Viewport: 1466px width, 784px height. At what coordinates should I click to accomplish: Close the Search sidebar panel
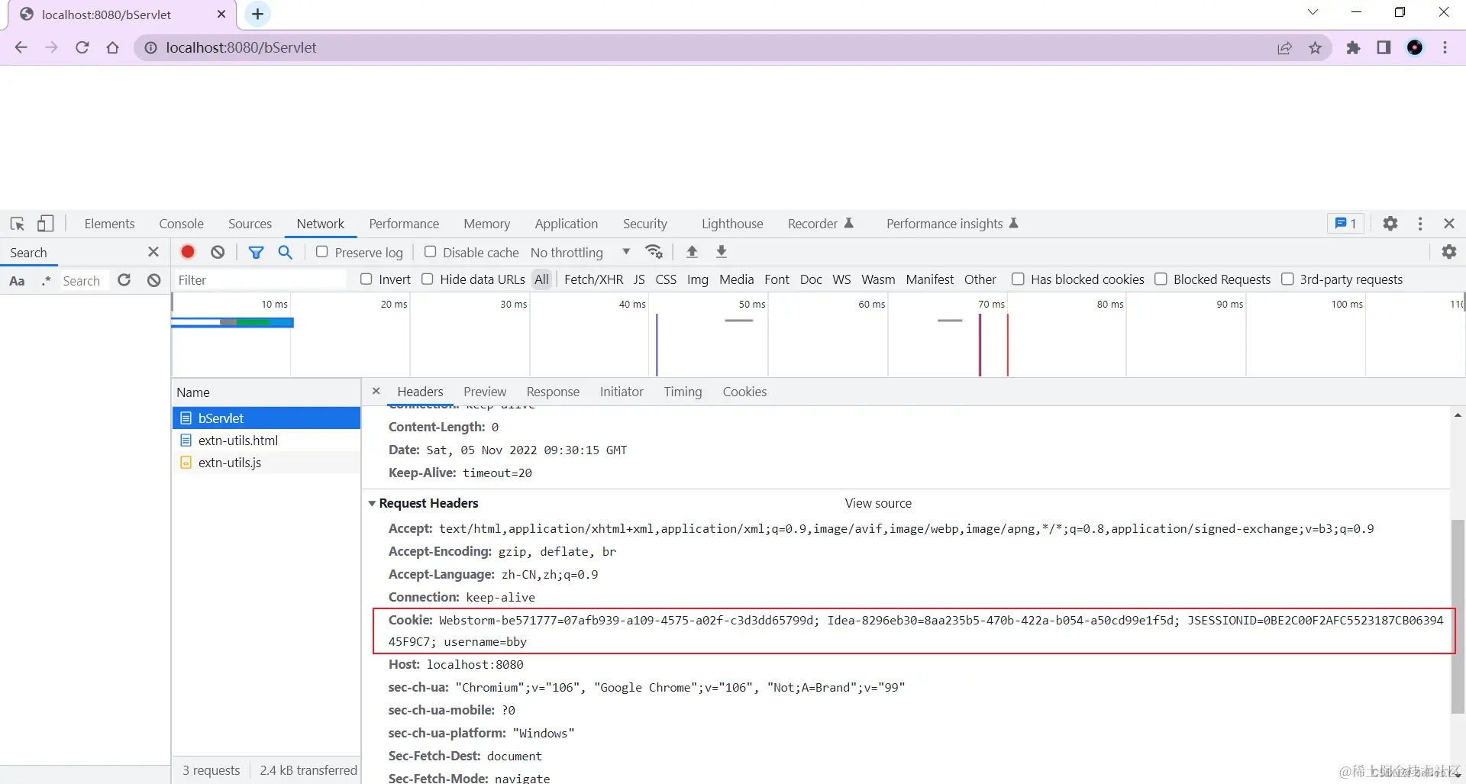[153, 252]
